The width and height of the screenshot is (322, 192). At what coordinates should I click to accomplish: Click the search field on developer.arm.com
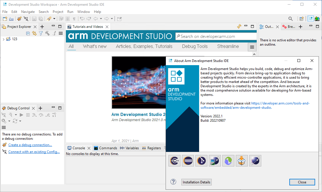(x=216, y=36)
